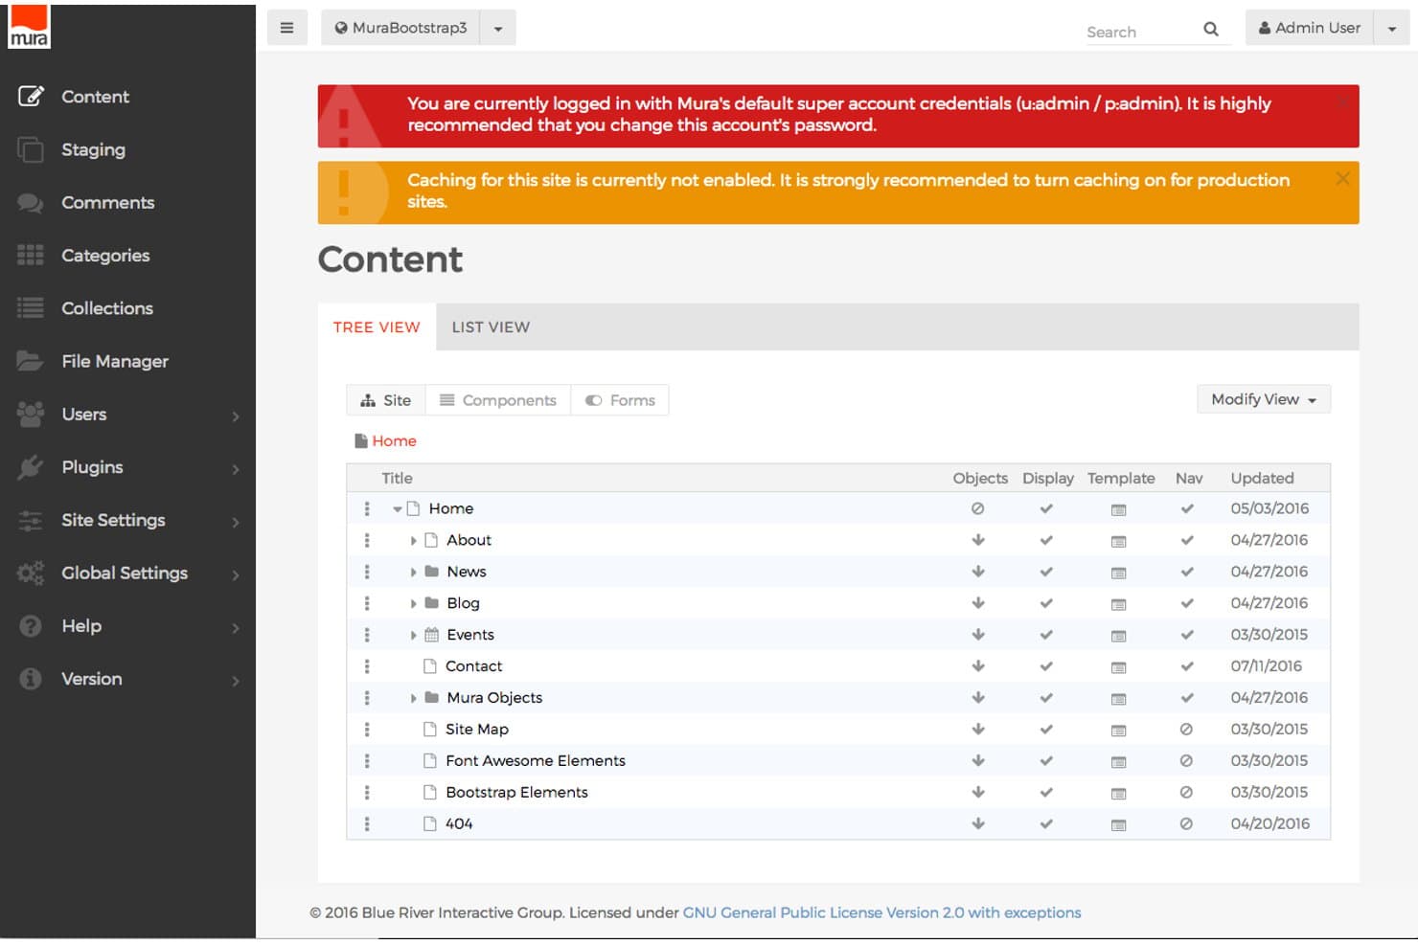Expand the About tree node

(x=413, y=541)
